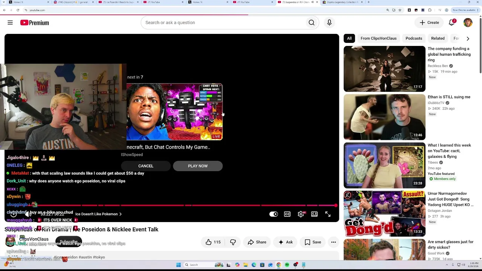Open Spotify from the taskbar
This screenshot has height=271, width=482.
287,265
